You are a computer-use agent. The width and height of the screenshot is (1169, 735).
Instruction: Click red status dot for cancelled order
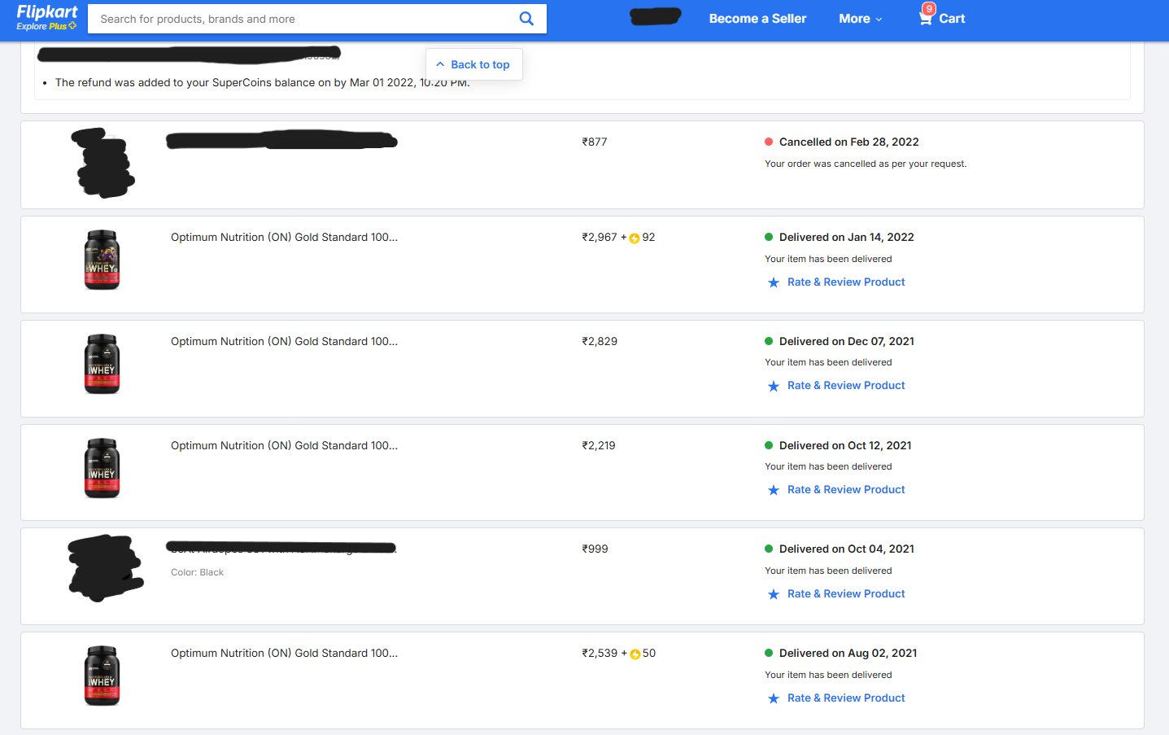[x=769, y=142]
